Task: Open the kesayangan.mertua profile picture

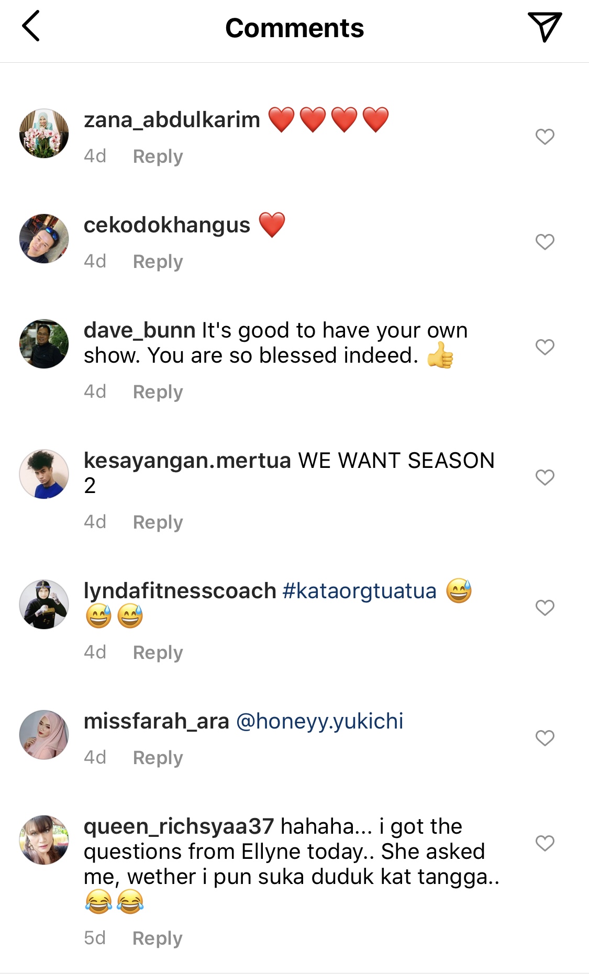Action: (44, 474)
